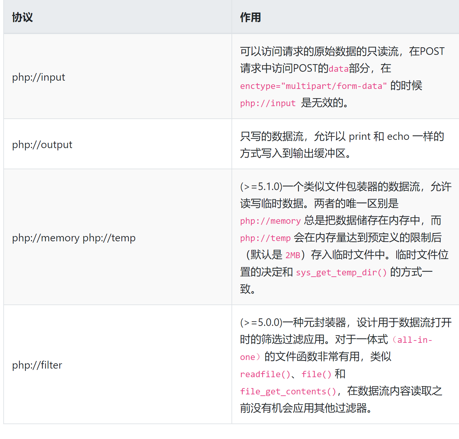459x439 pixels.
Task: Click the file_get_contents() inline code
Action: (288, 391)
